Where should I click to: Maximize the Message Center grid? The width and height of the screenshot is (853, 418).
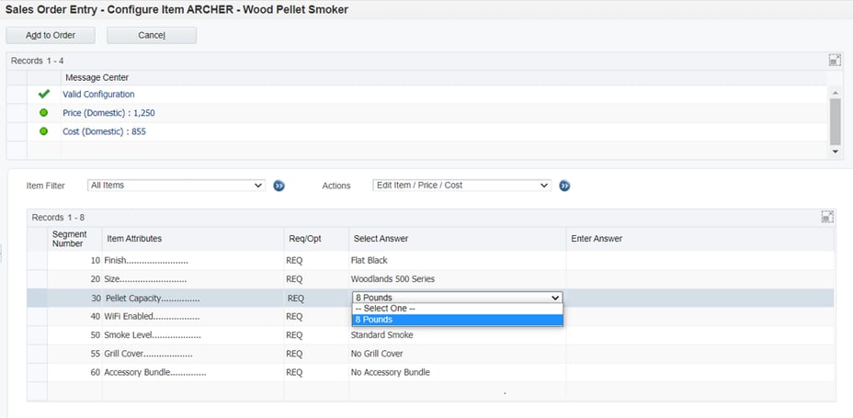pyautogui.click(x=835, y=60)
